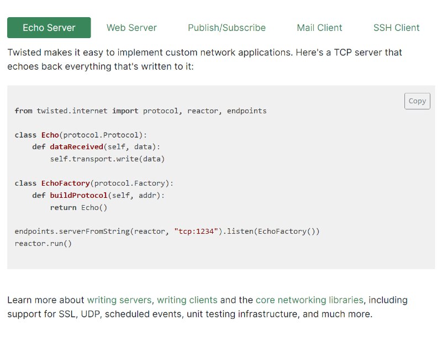Viewport: 442px width, 341px height.
Task: Click the 'class Echo(protocol.Protocol):' line
Action: 81,135
